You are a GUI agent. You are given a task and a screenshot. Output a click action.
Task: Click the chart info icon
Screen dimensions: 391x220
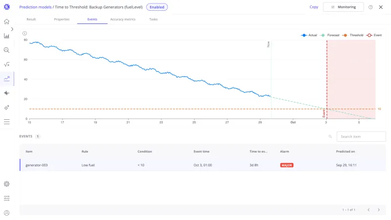point(25,33)
